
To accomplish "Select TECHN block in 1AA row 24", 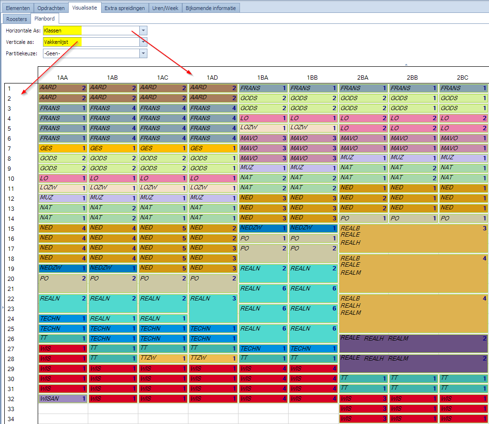I will (x=62, y=318).
